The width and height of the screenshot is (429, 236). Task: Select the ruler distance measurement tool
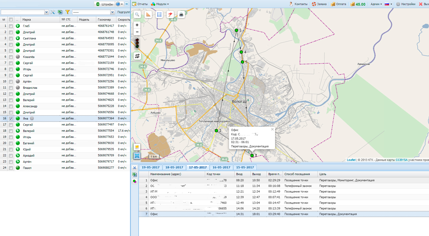point(148,14)
